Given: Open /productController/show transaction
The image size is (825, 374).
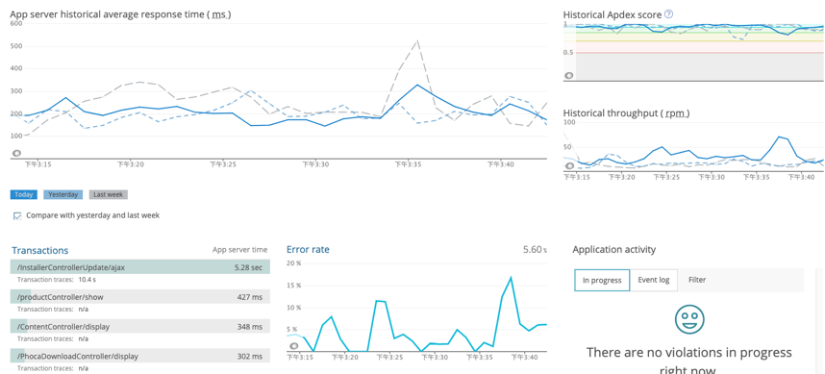Looking at the screenshot, I should coord(140,297).
